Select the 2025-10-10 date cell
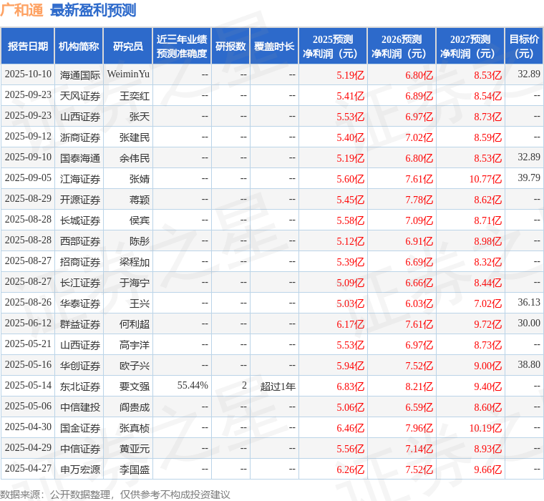This screenshot has height=501, width=544. tap(28, 74)
